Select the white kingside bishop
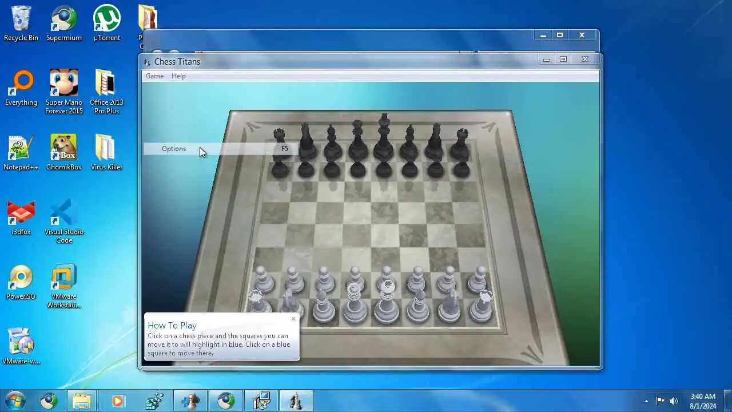 [x=419, y=305]
